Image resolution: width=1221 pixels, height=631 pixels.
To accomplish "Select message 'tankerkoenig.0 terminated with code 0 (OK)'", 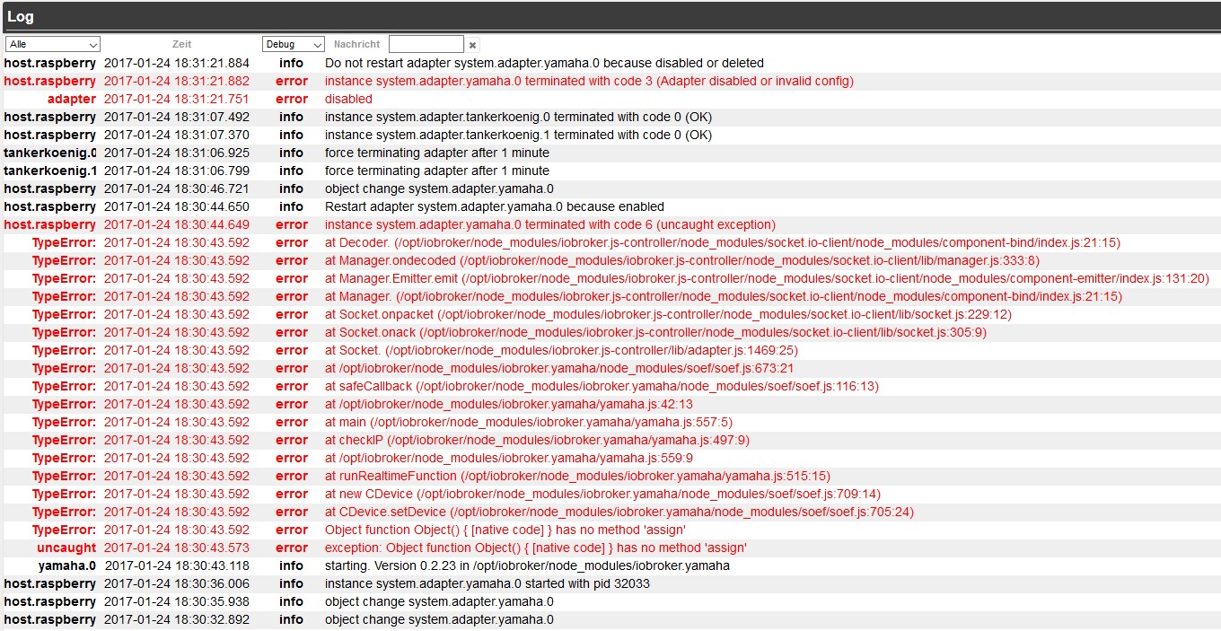I will point(518,118).
